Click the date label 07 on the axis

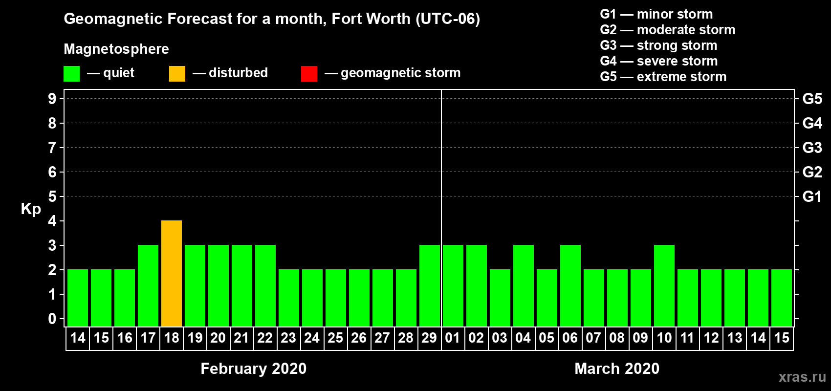click(x=593, y=338)
